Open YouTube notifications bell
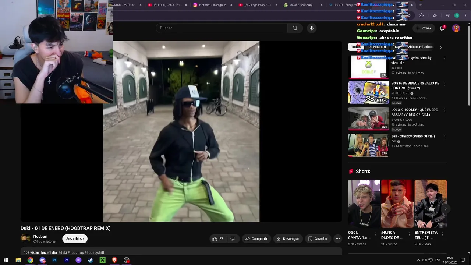 442,28
